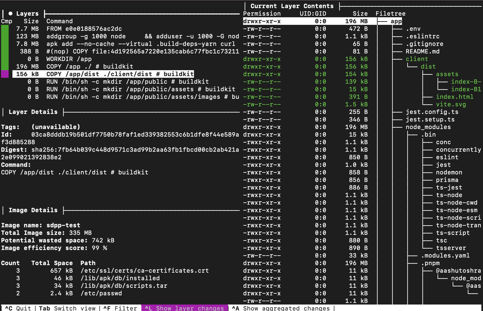Toggle ^A Show aggregated changes mode

281,308
